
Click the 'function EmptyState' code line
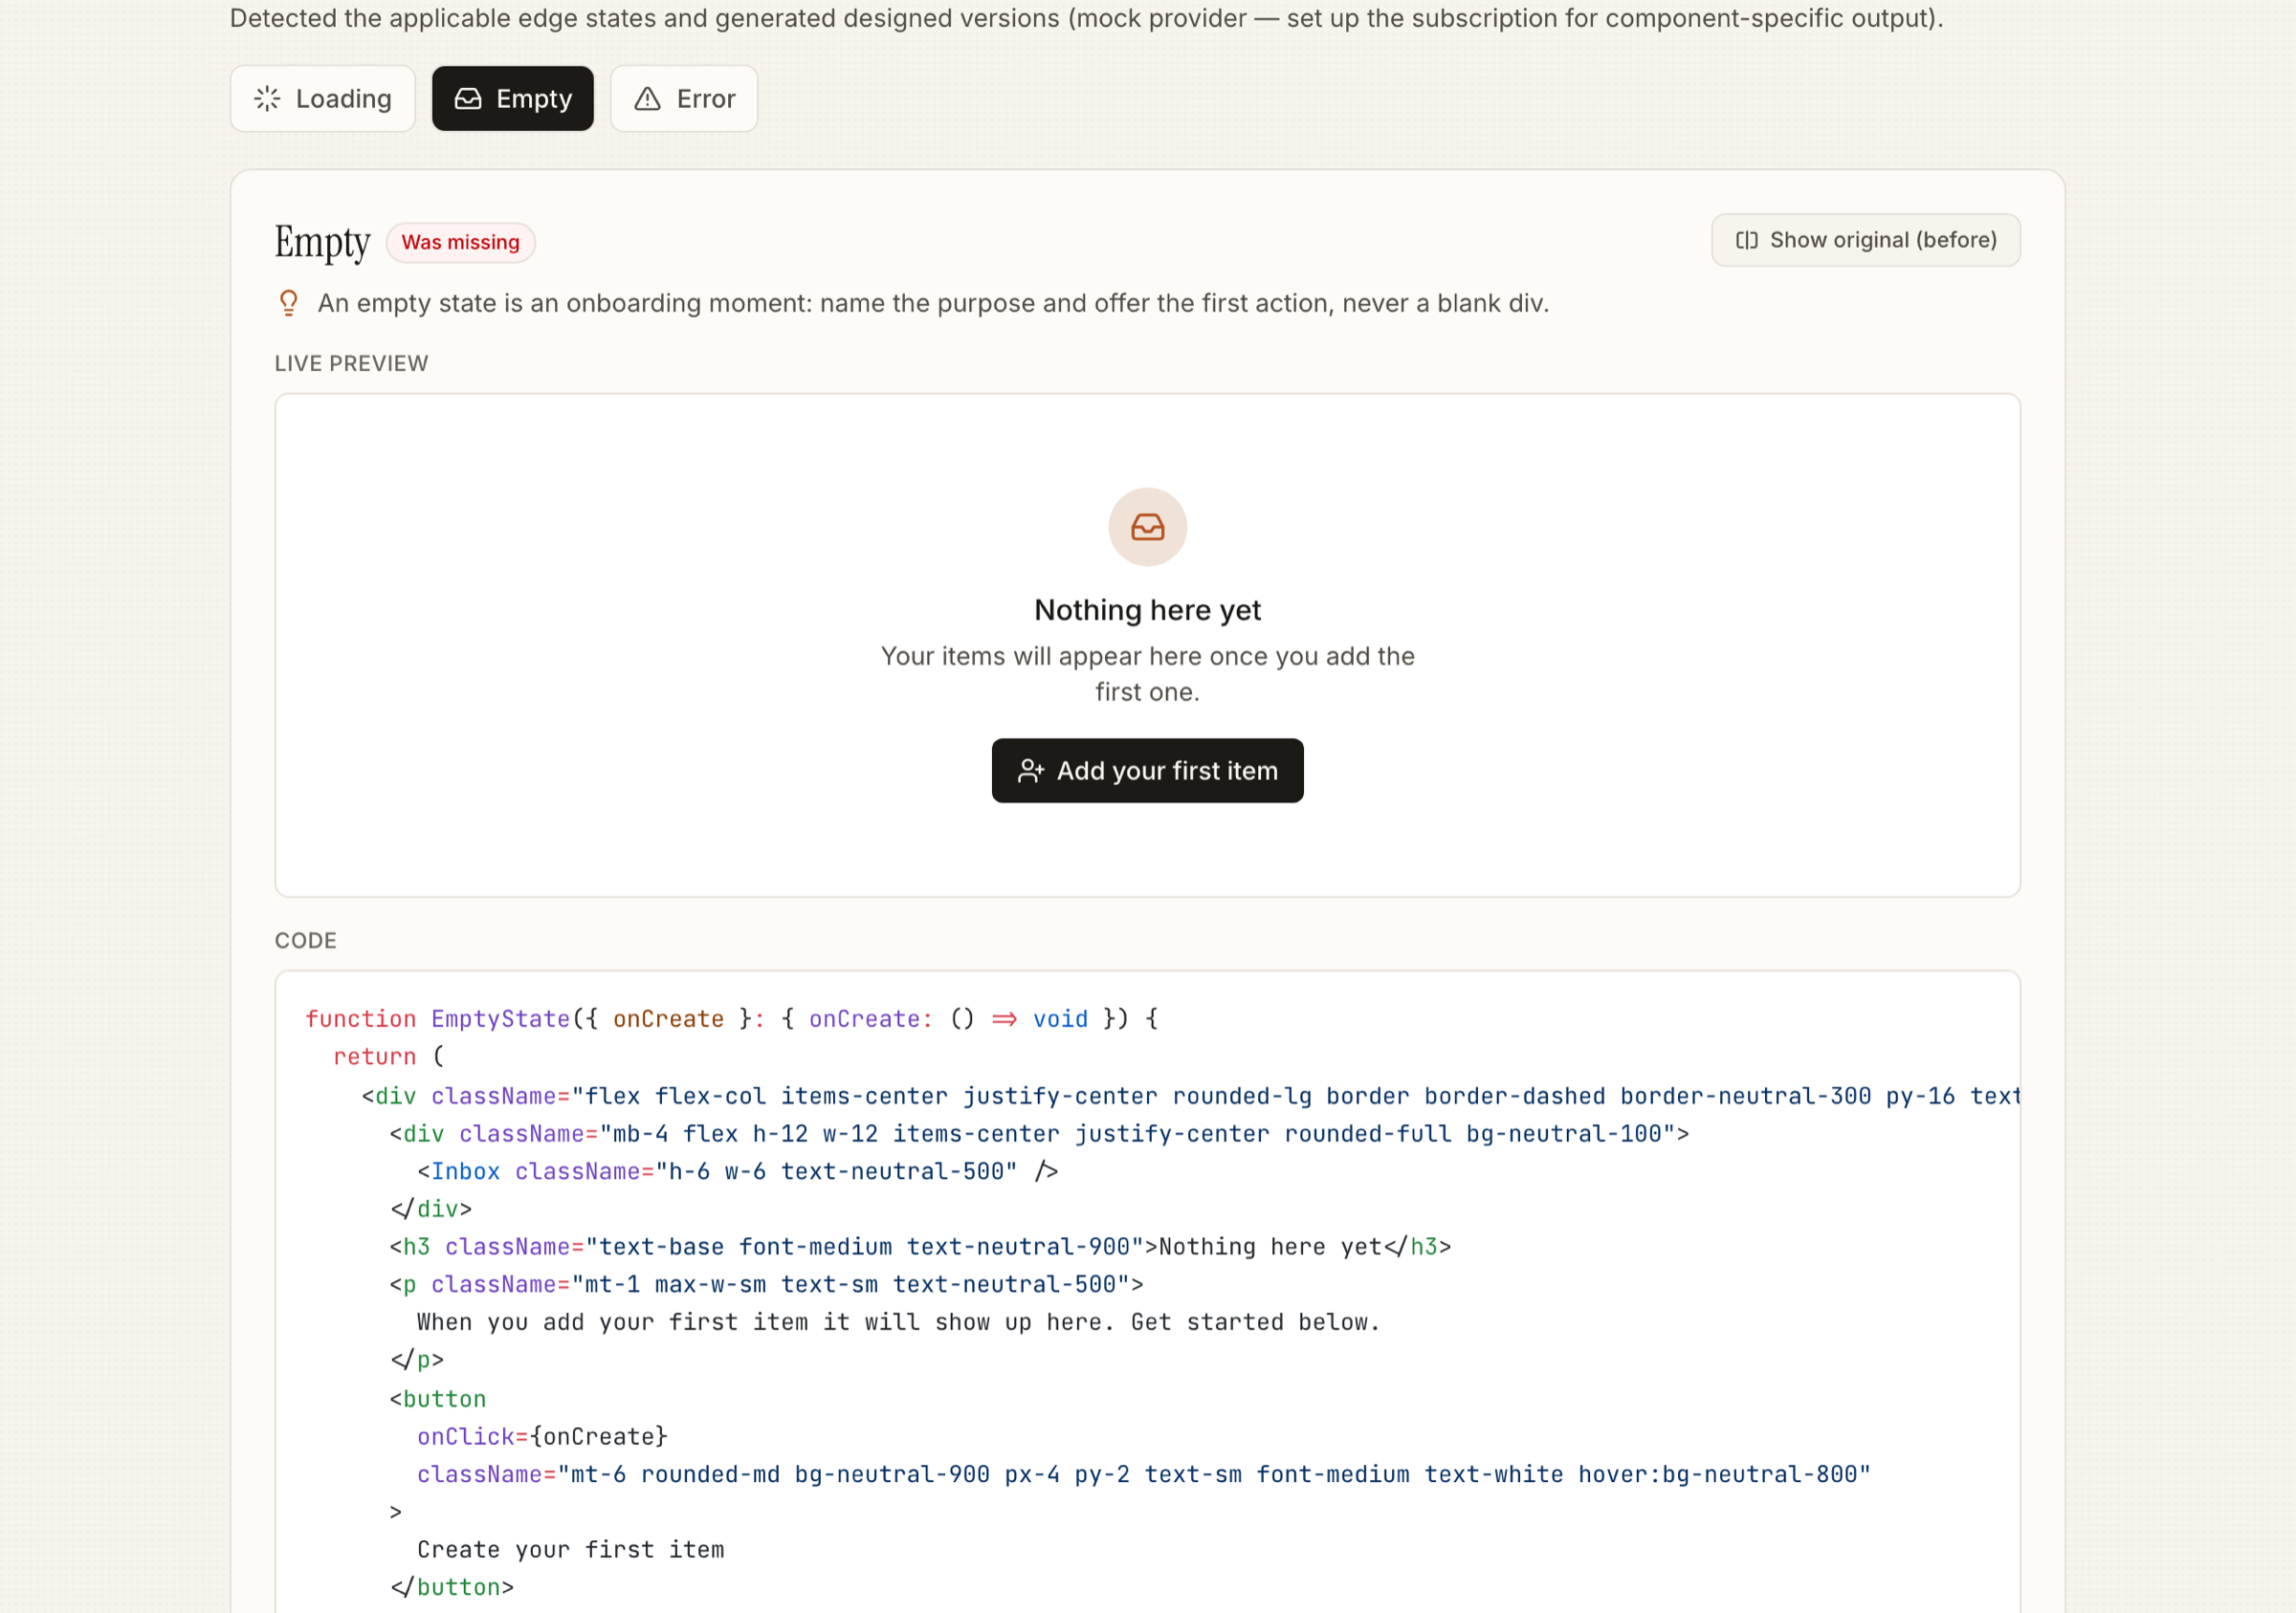(732, 1018)
